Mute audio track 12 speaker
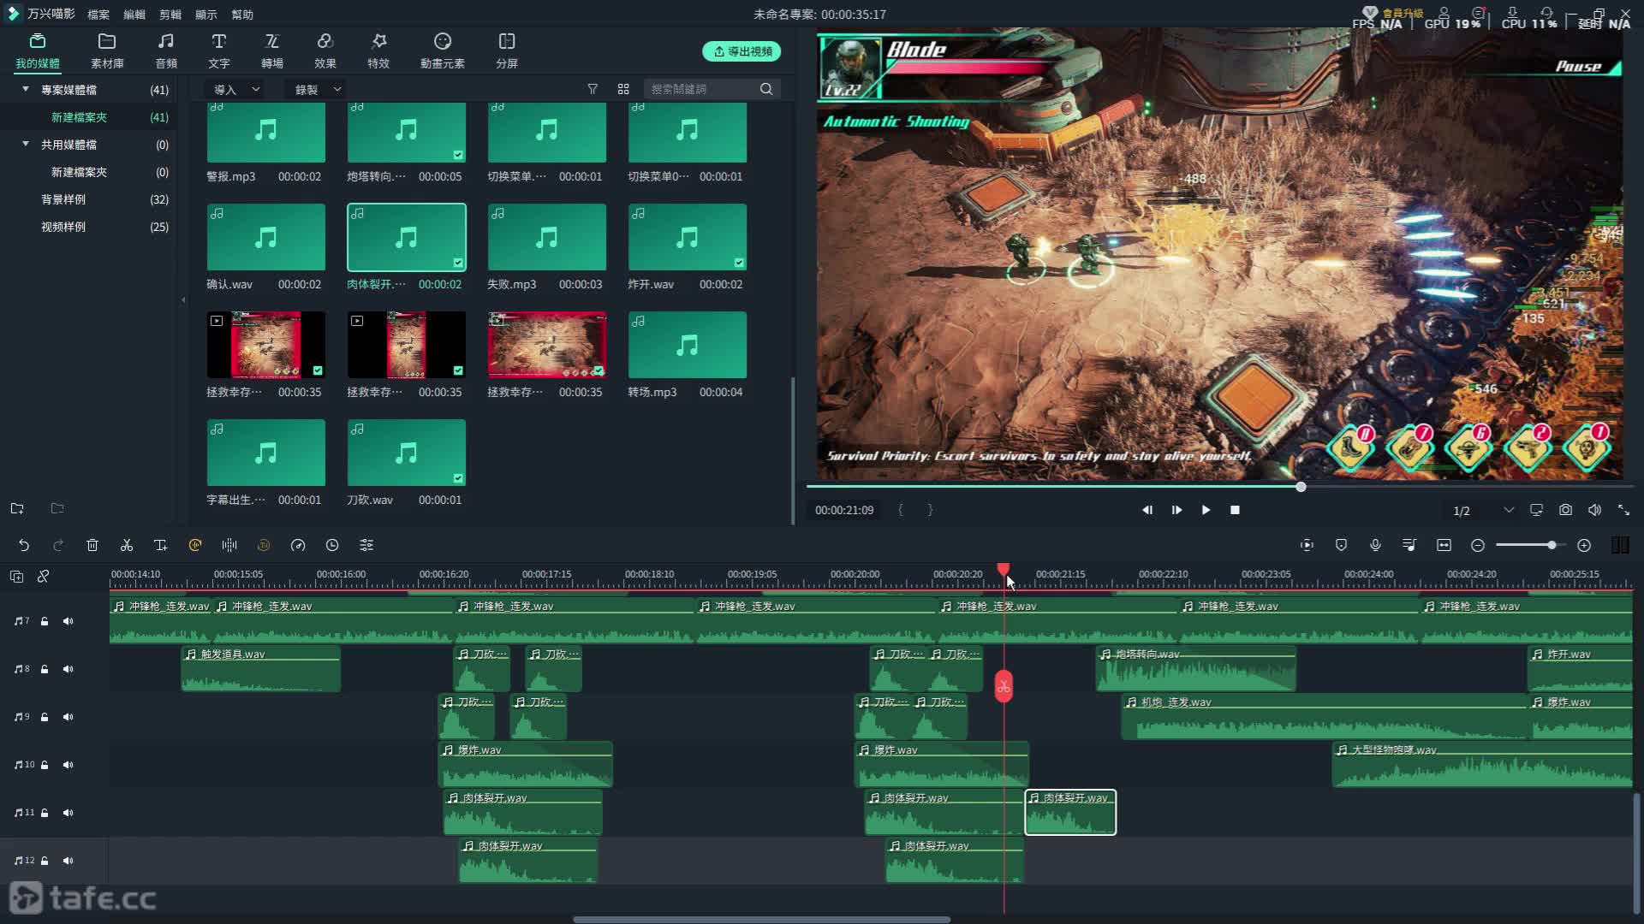The height and width of the screenshot is (924, 1644). pyautogui.click(x=68, y=861)
